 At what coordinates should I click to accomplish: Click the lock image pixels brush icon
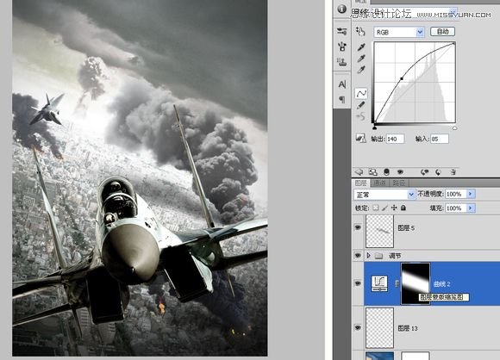[x=384, y=208]
